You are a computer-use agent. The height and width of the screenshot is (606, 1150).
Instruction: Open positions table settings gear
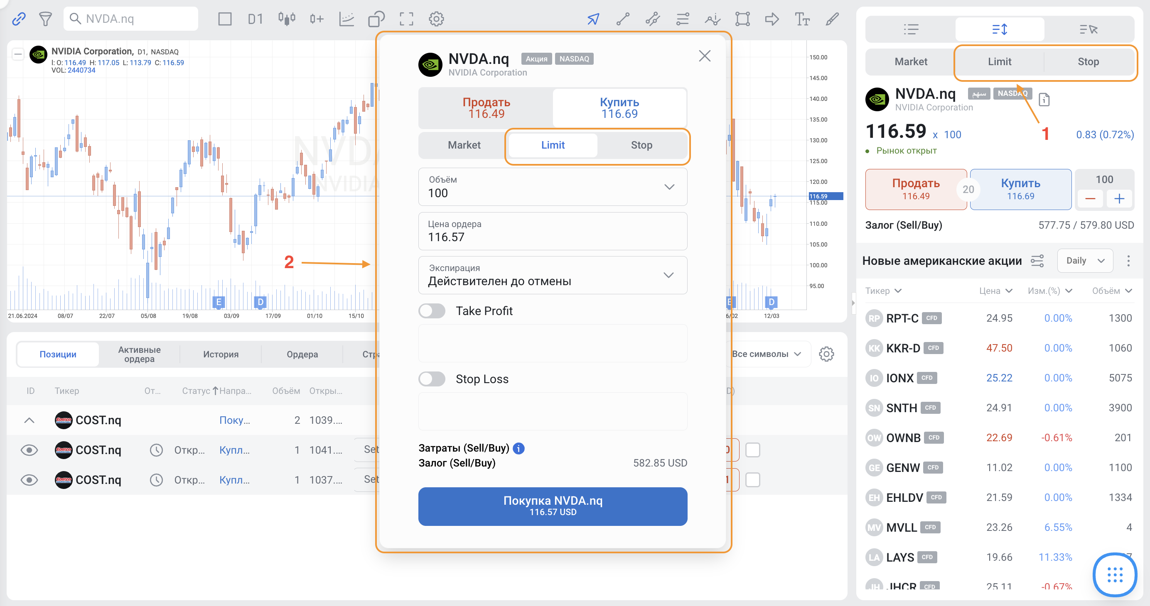tap(826, 354)
